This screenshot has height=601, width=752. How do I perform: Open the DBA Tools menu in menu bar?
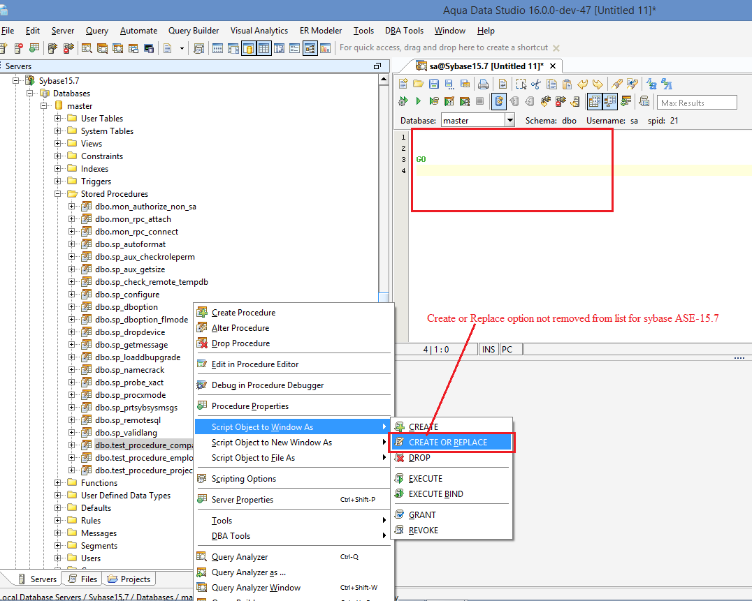[x=404, y=31]
